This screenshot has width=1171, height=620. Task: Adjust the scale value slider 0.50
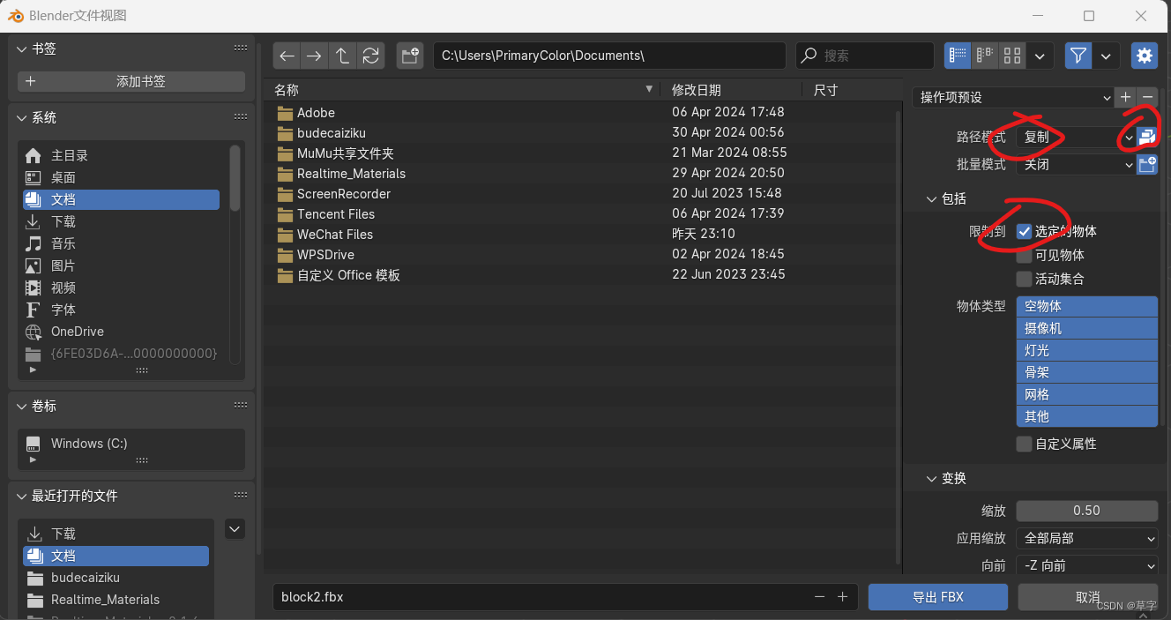1086,510
